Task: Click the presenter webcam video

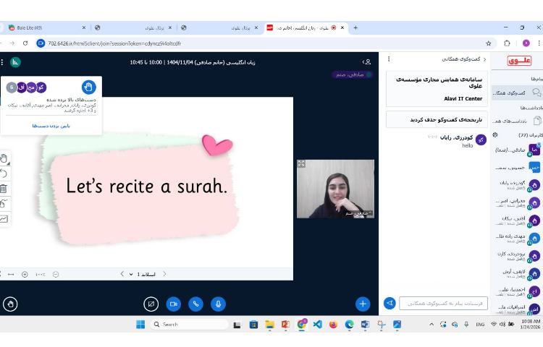Action: 335,189
